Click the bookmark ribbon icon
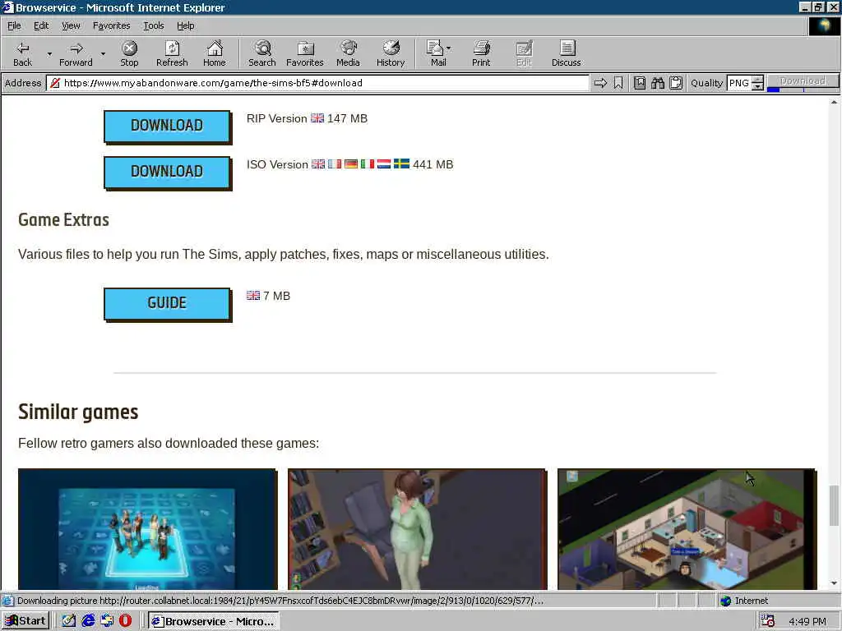This screenshot has width=842, height=631. tap(618, 83)
